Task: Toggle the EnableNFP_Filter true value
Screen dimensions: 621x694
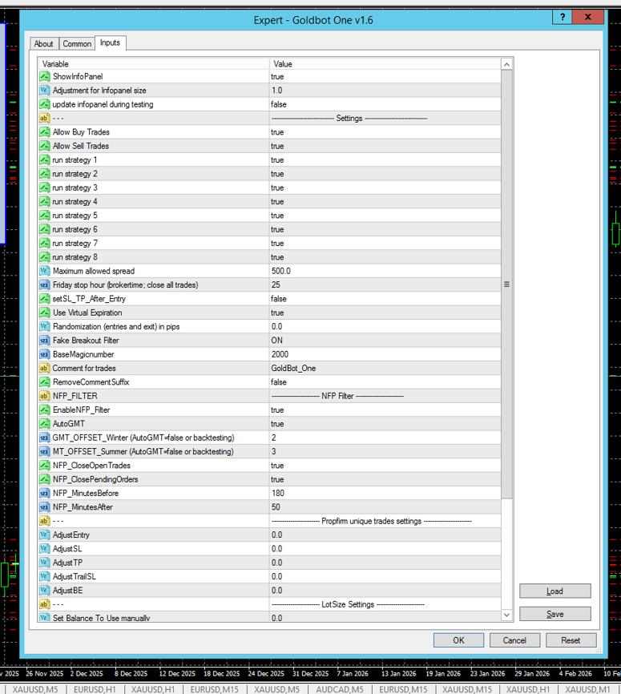Action: (385, 410)
